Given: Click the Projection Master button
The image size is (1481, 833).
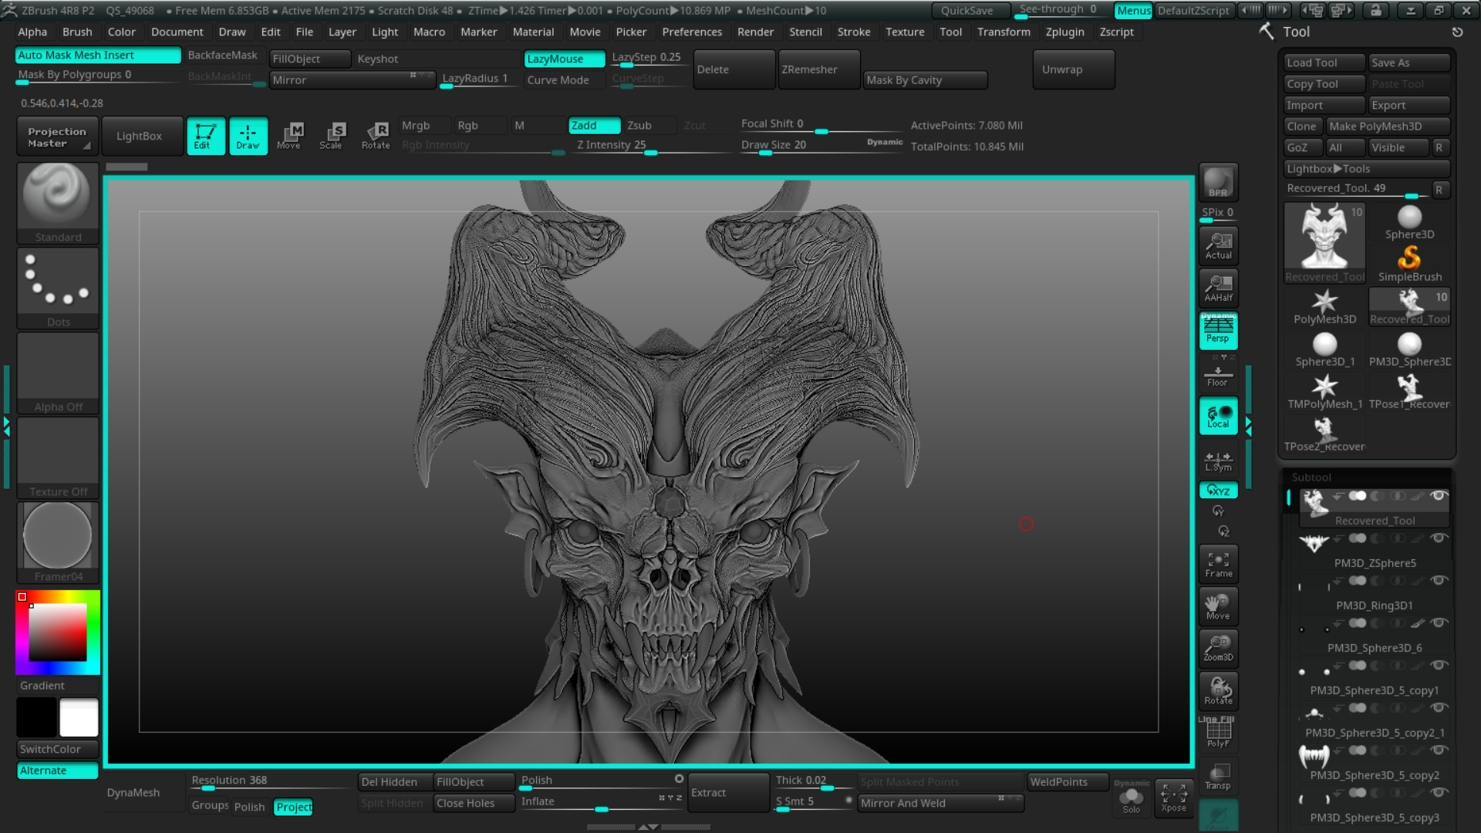Looking at the screenshot, I should [57, 137].
